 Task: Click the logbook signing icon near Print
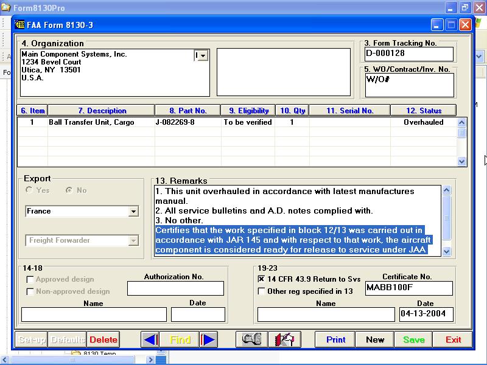coord(284,339)
